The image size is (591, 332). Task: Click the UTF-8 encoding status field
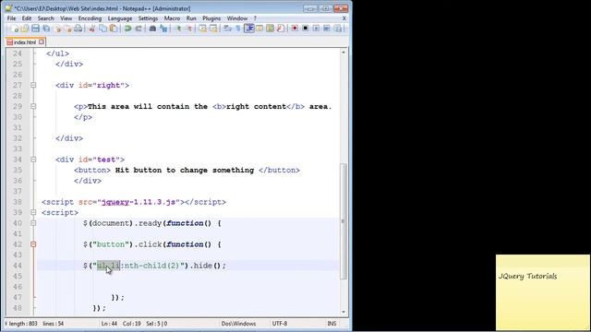click(x=280, y=324)
